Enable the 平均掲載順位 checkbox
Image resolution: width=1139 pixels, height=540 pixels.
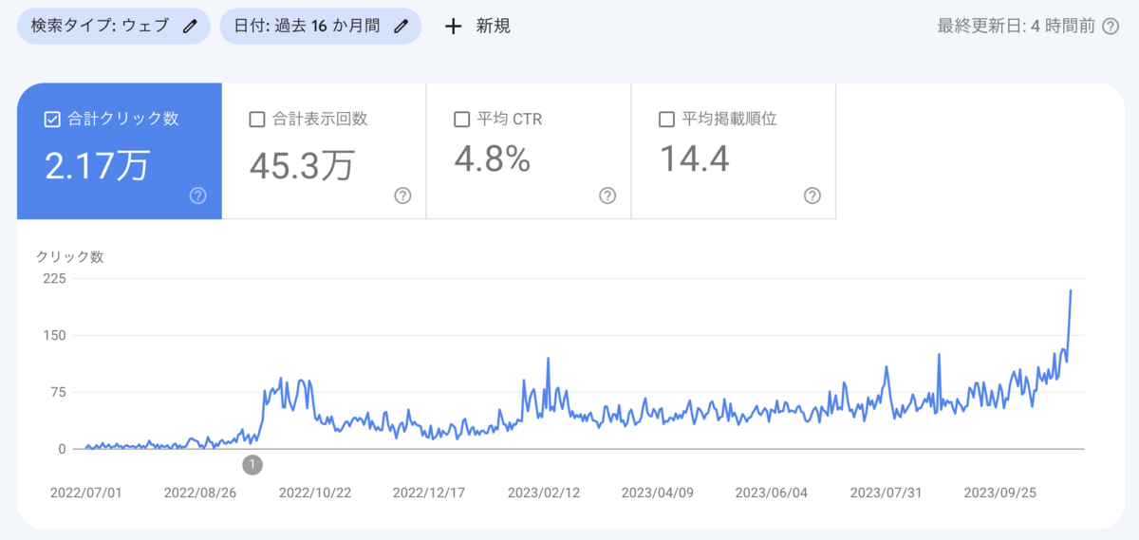pyautogui.click(x=666, y=120)
